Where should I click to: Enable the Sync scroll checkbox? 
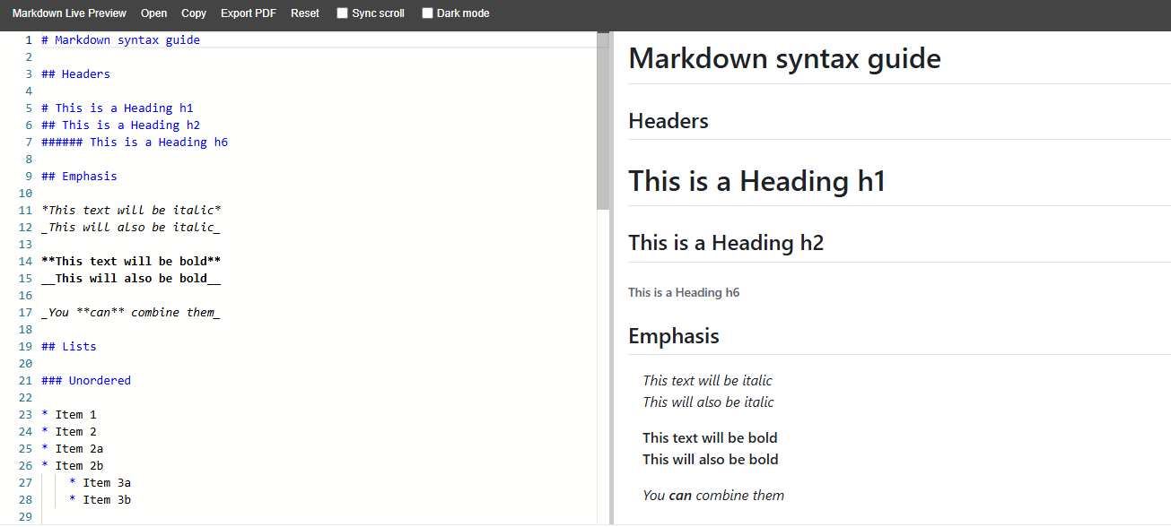[342, 13]
